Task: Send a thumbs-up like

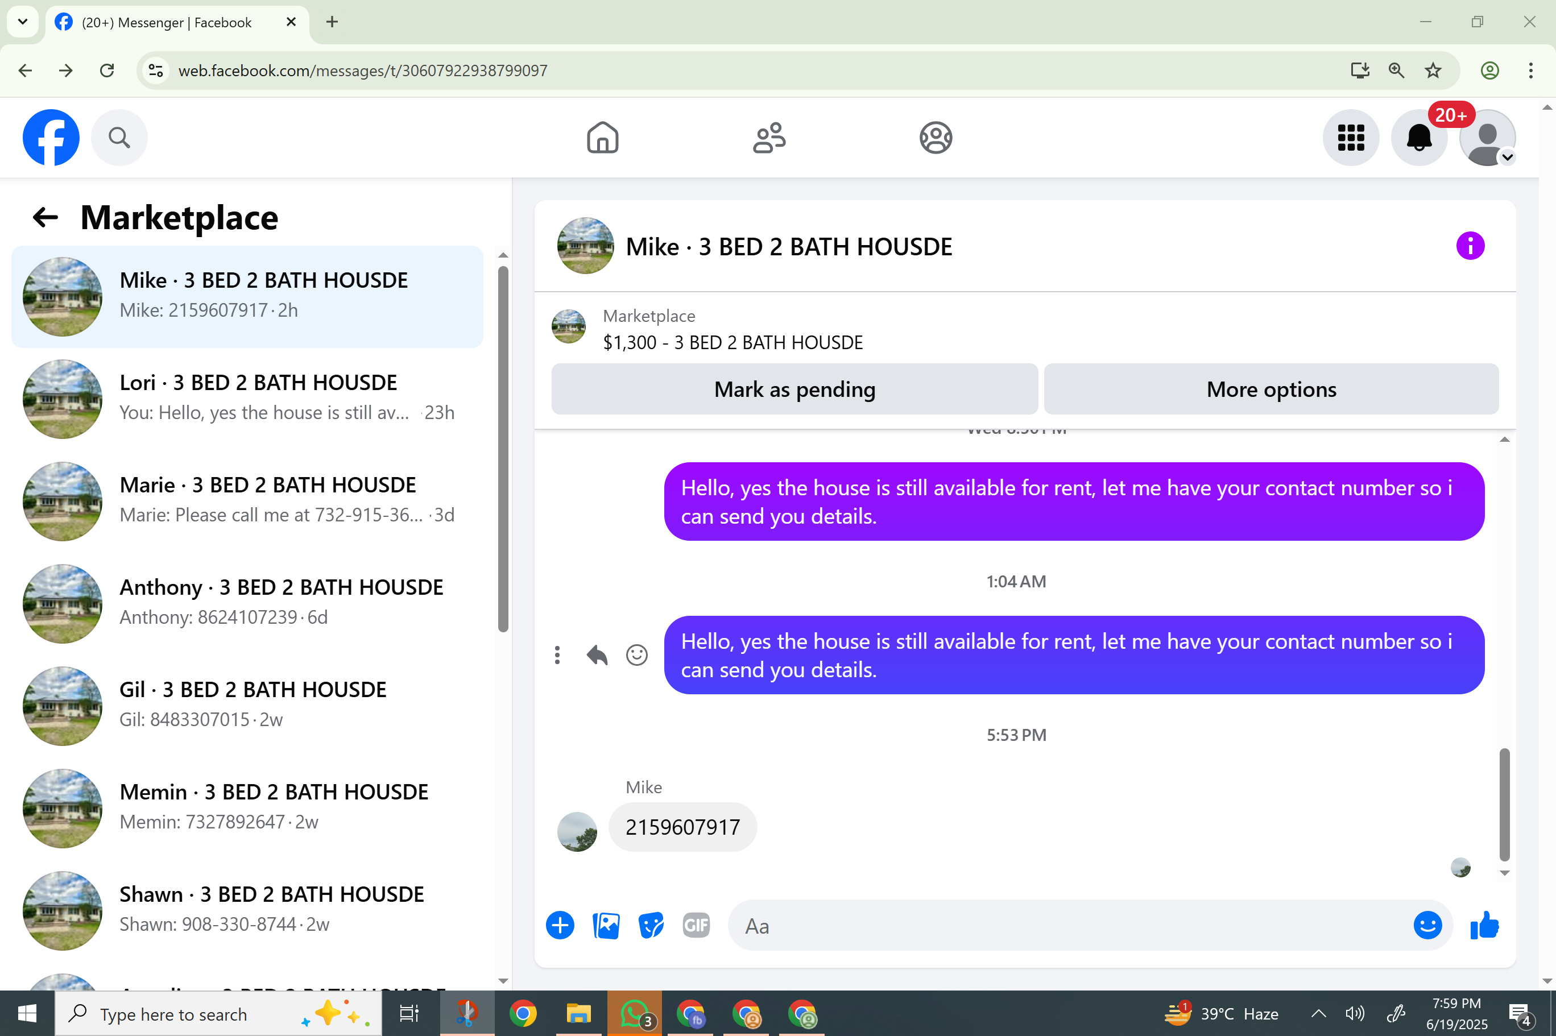Action: (1484, 925)
